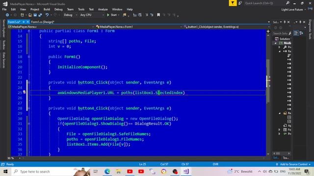
Task: Select the Solution node in Solution Explorer
Action: (283, 39)
